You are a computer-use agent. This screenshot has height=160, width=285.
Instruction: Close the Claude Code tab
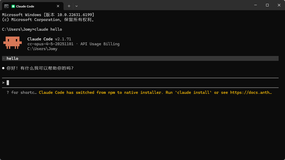tap(58, 6)
